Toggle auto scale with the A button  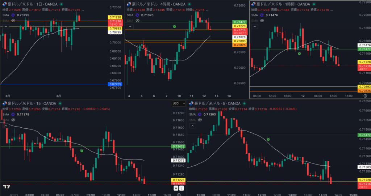tap(176, 188)
